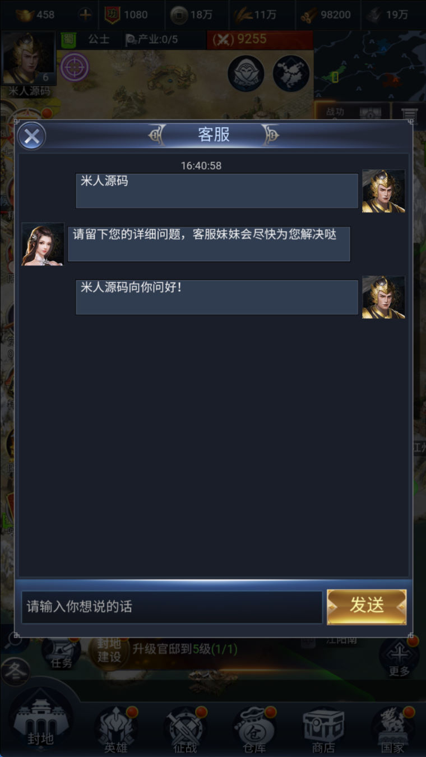Close the 客服 dialog with X button
426x757 pixels.
(x=31, y=136)
